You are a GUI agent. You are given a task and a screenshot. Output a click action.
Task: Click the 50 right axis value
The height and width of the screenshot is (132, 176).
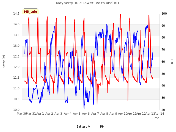point(163,74)
